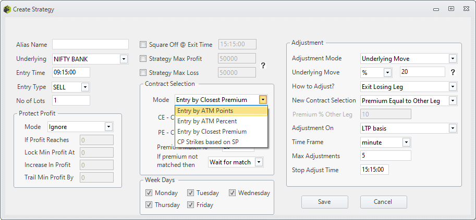Click the help question mark beside Strategy Max Profit
Viewport: 476px width, 220px height.
(263, 66)
